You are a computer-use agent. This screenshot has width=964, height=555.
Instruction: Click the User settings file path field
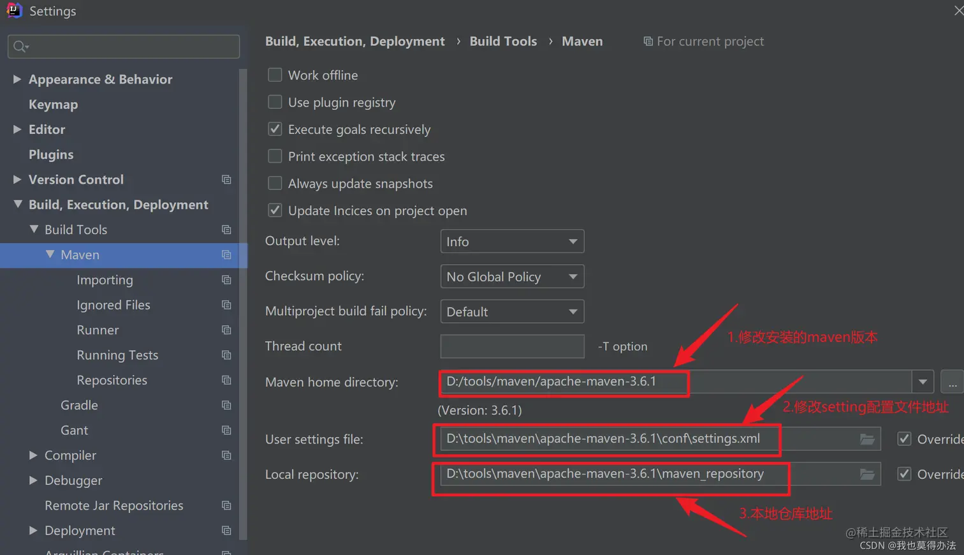pyautogui.click(x=661, y=439)
